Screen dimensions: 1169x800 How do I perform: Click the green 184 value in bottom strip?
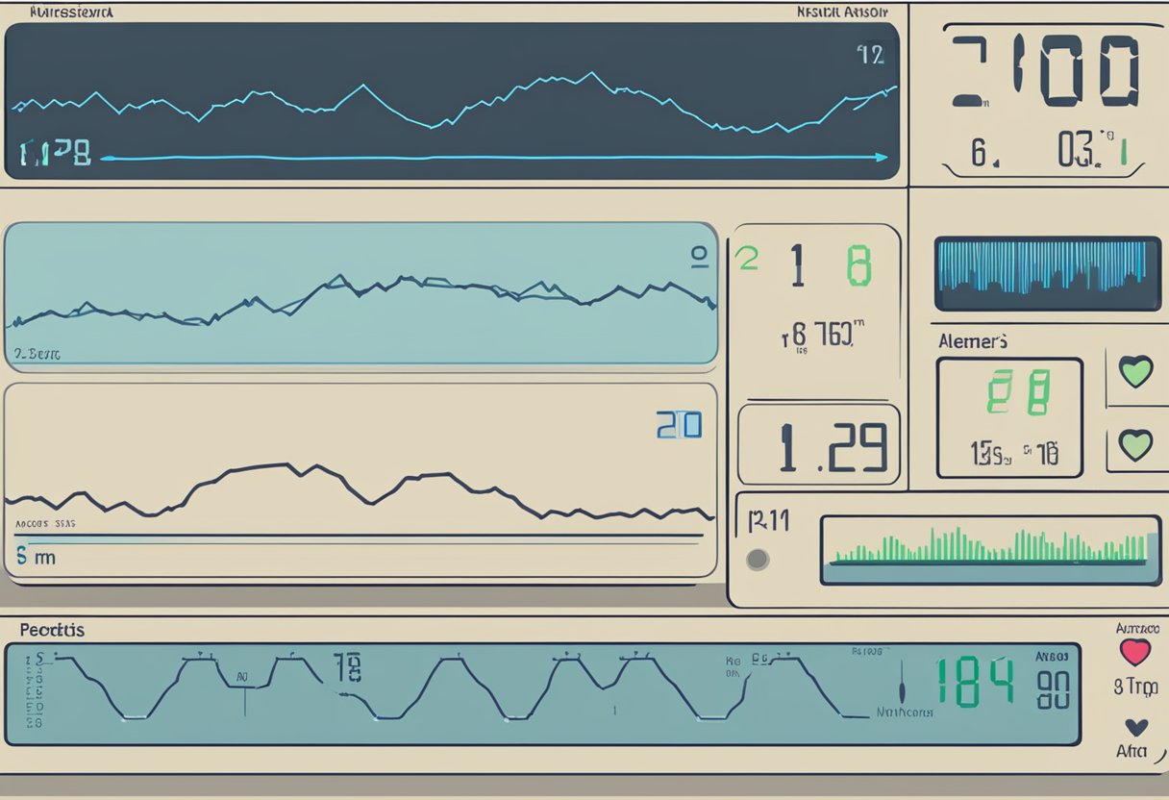pyautogui.click(x=974, y=683)
